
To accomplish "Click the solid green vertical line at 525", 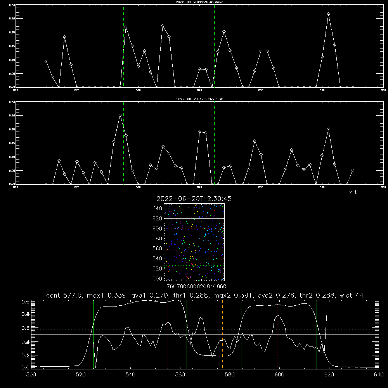I will (x=94, y=334).
